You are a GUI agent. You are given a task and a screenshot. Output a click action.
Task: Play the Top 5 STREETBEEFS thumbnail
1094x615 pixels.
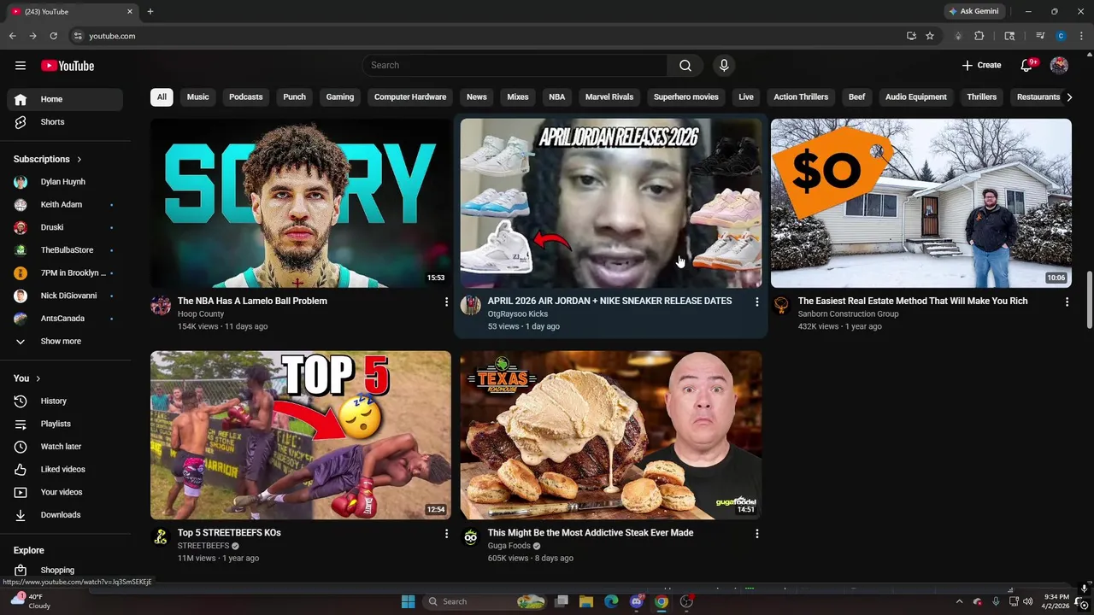point(301,435)
